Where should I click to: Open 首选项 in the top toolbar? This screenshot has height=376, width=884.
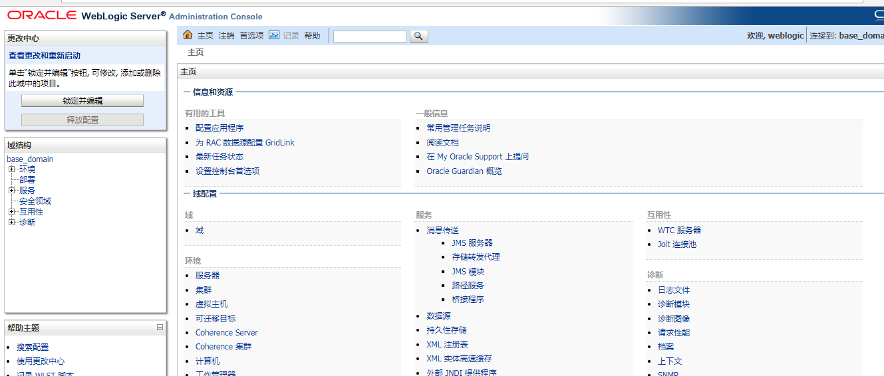coord(251,36)
